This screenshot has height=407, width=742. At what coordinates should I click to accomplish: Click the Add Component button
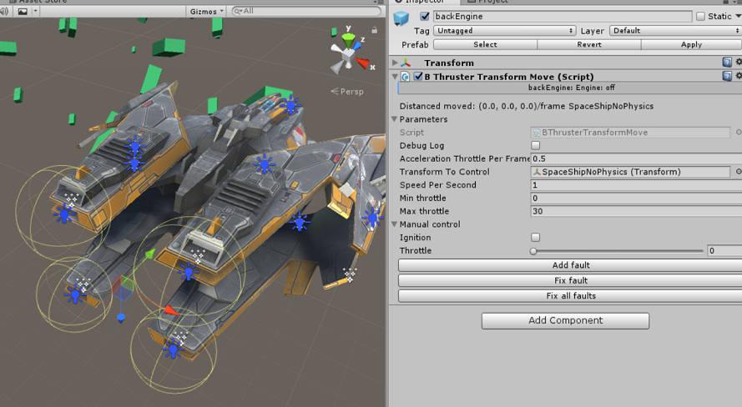coord(566,320)
